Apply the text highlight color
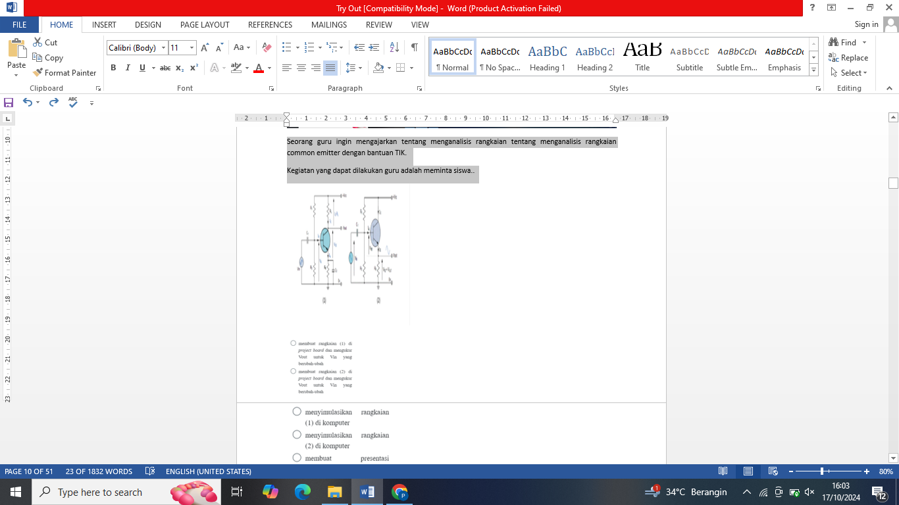Screen dimensions: 899x505 (236, 68)
